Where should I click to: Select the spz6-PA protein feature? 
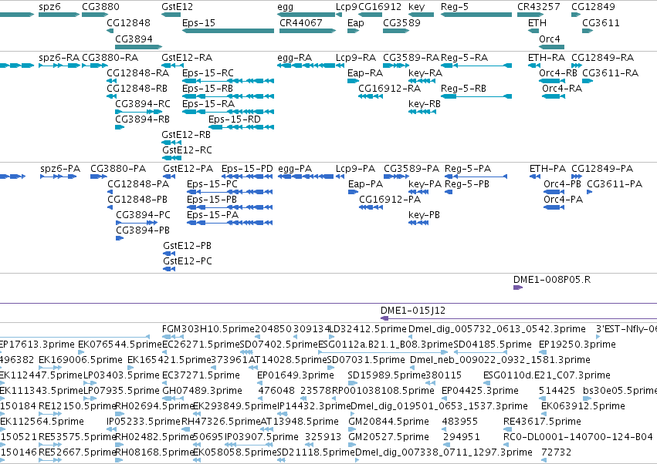58,177
